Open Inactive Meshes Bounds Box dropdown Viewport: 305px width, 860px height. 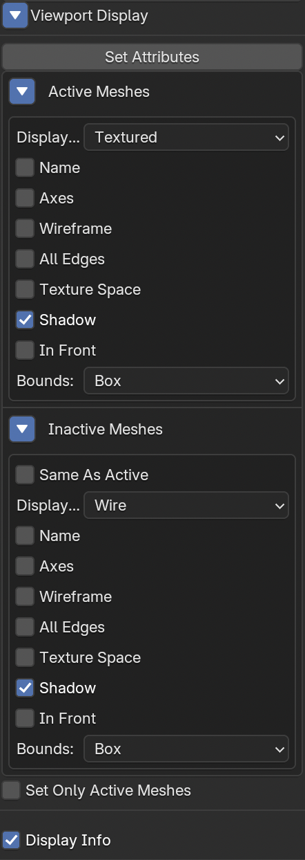[186, 749]
